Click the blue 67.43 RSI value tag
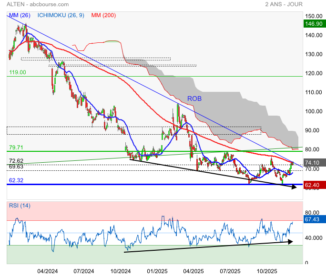 pos(315,219)
